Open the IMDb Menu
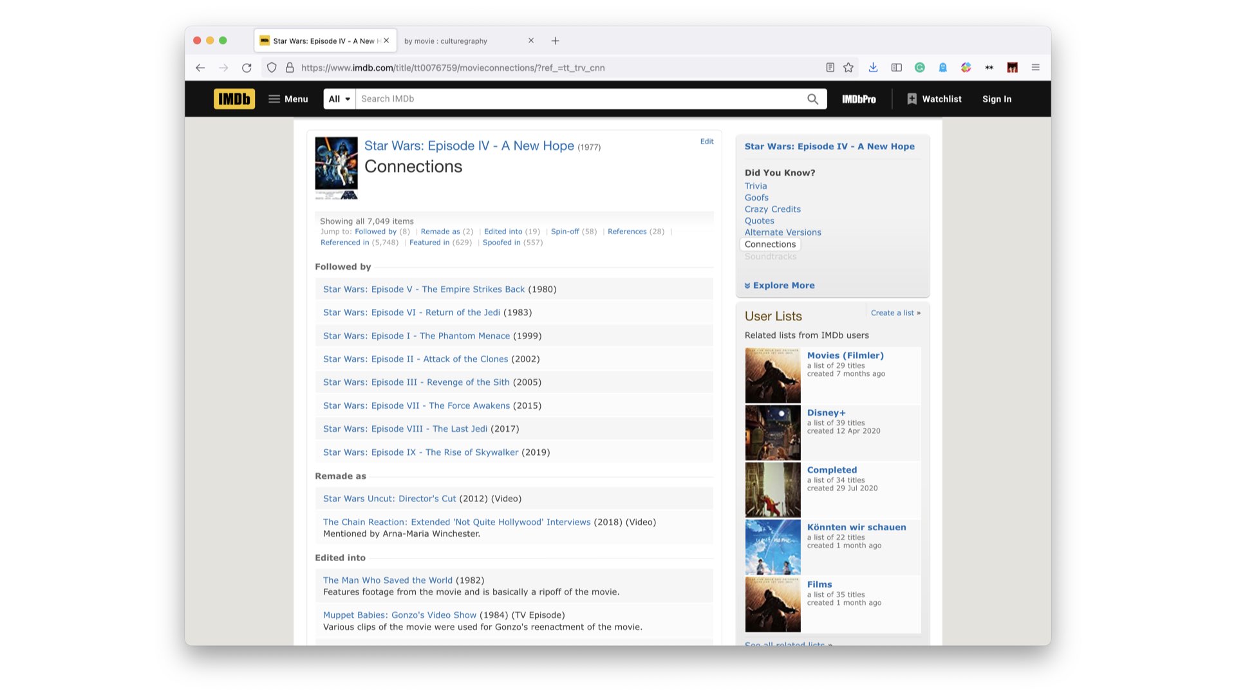This screenshot has width=1236, height=695. click(x=288, y=99)
